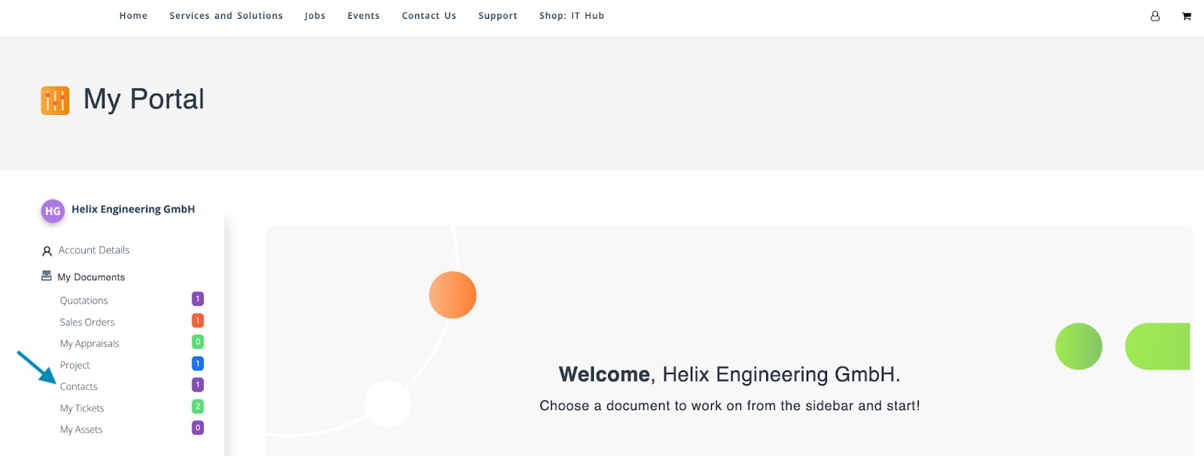The image size is (1204, 456).
Task: View My Appraisals list
Action: click(90, 344)
